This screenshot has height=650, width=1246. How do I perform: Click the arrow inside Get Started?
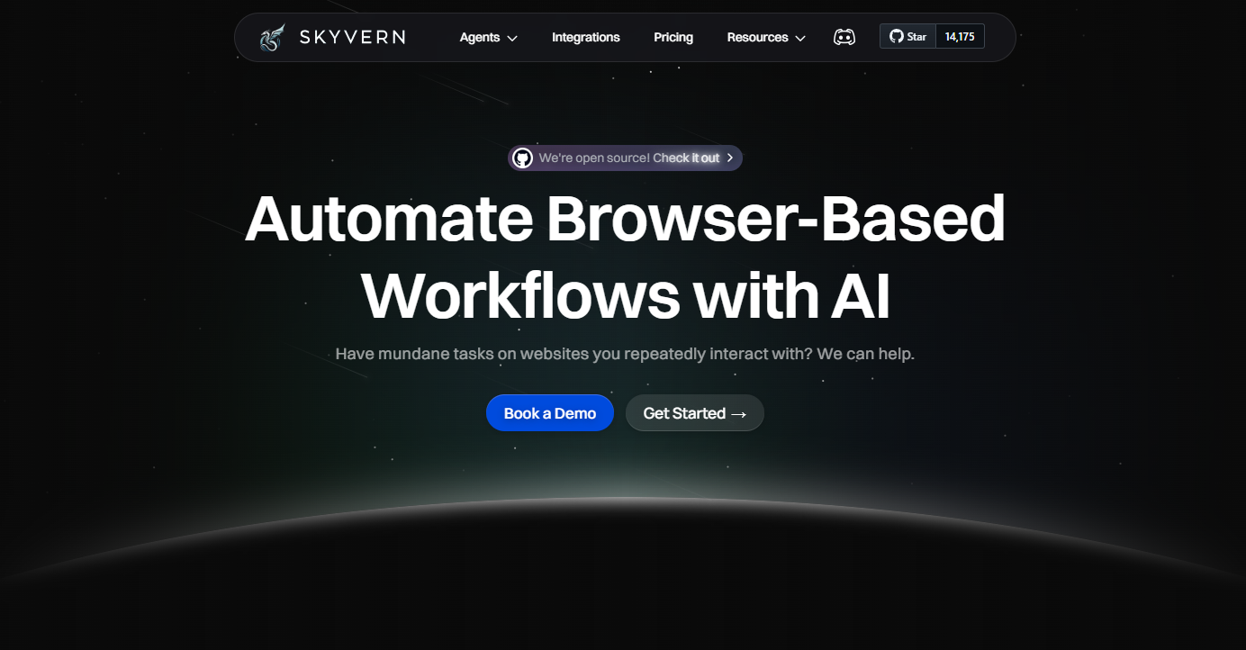[739, 414]
